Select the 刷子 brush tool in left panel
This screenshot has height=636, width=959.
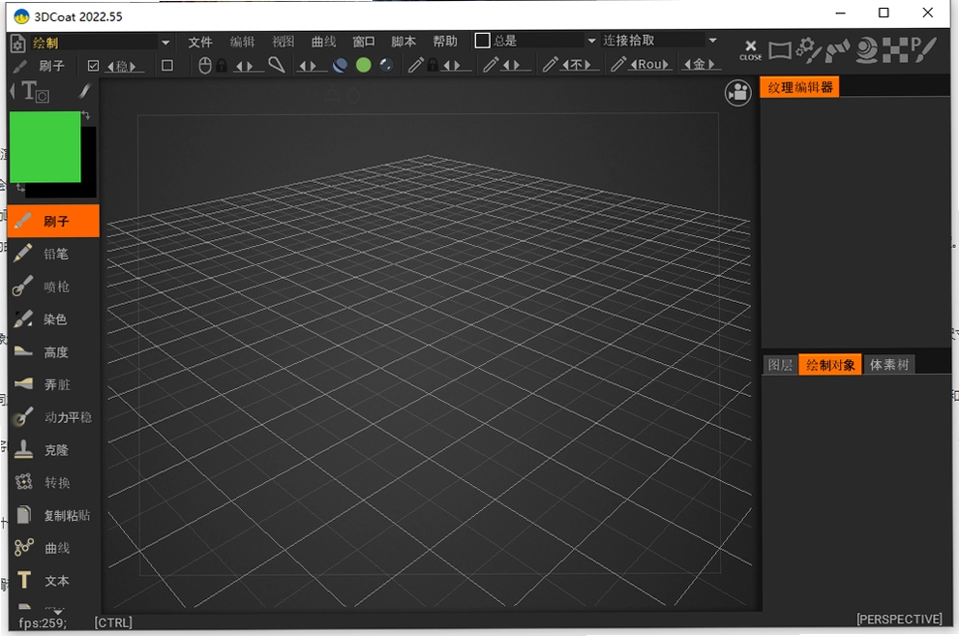[x=53, y=221]
